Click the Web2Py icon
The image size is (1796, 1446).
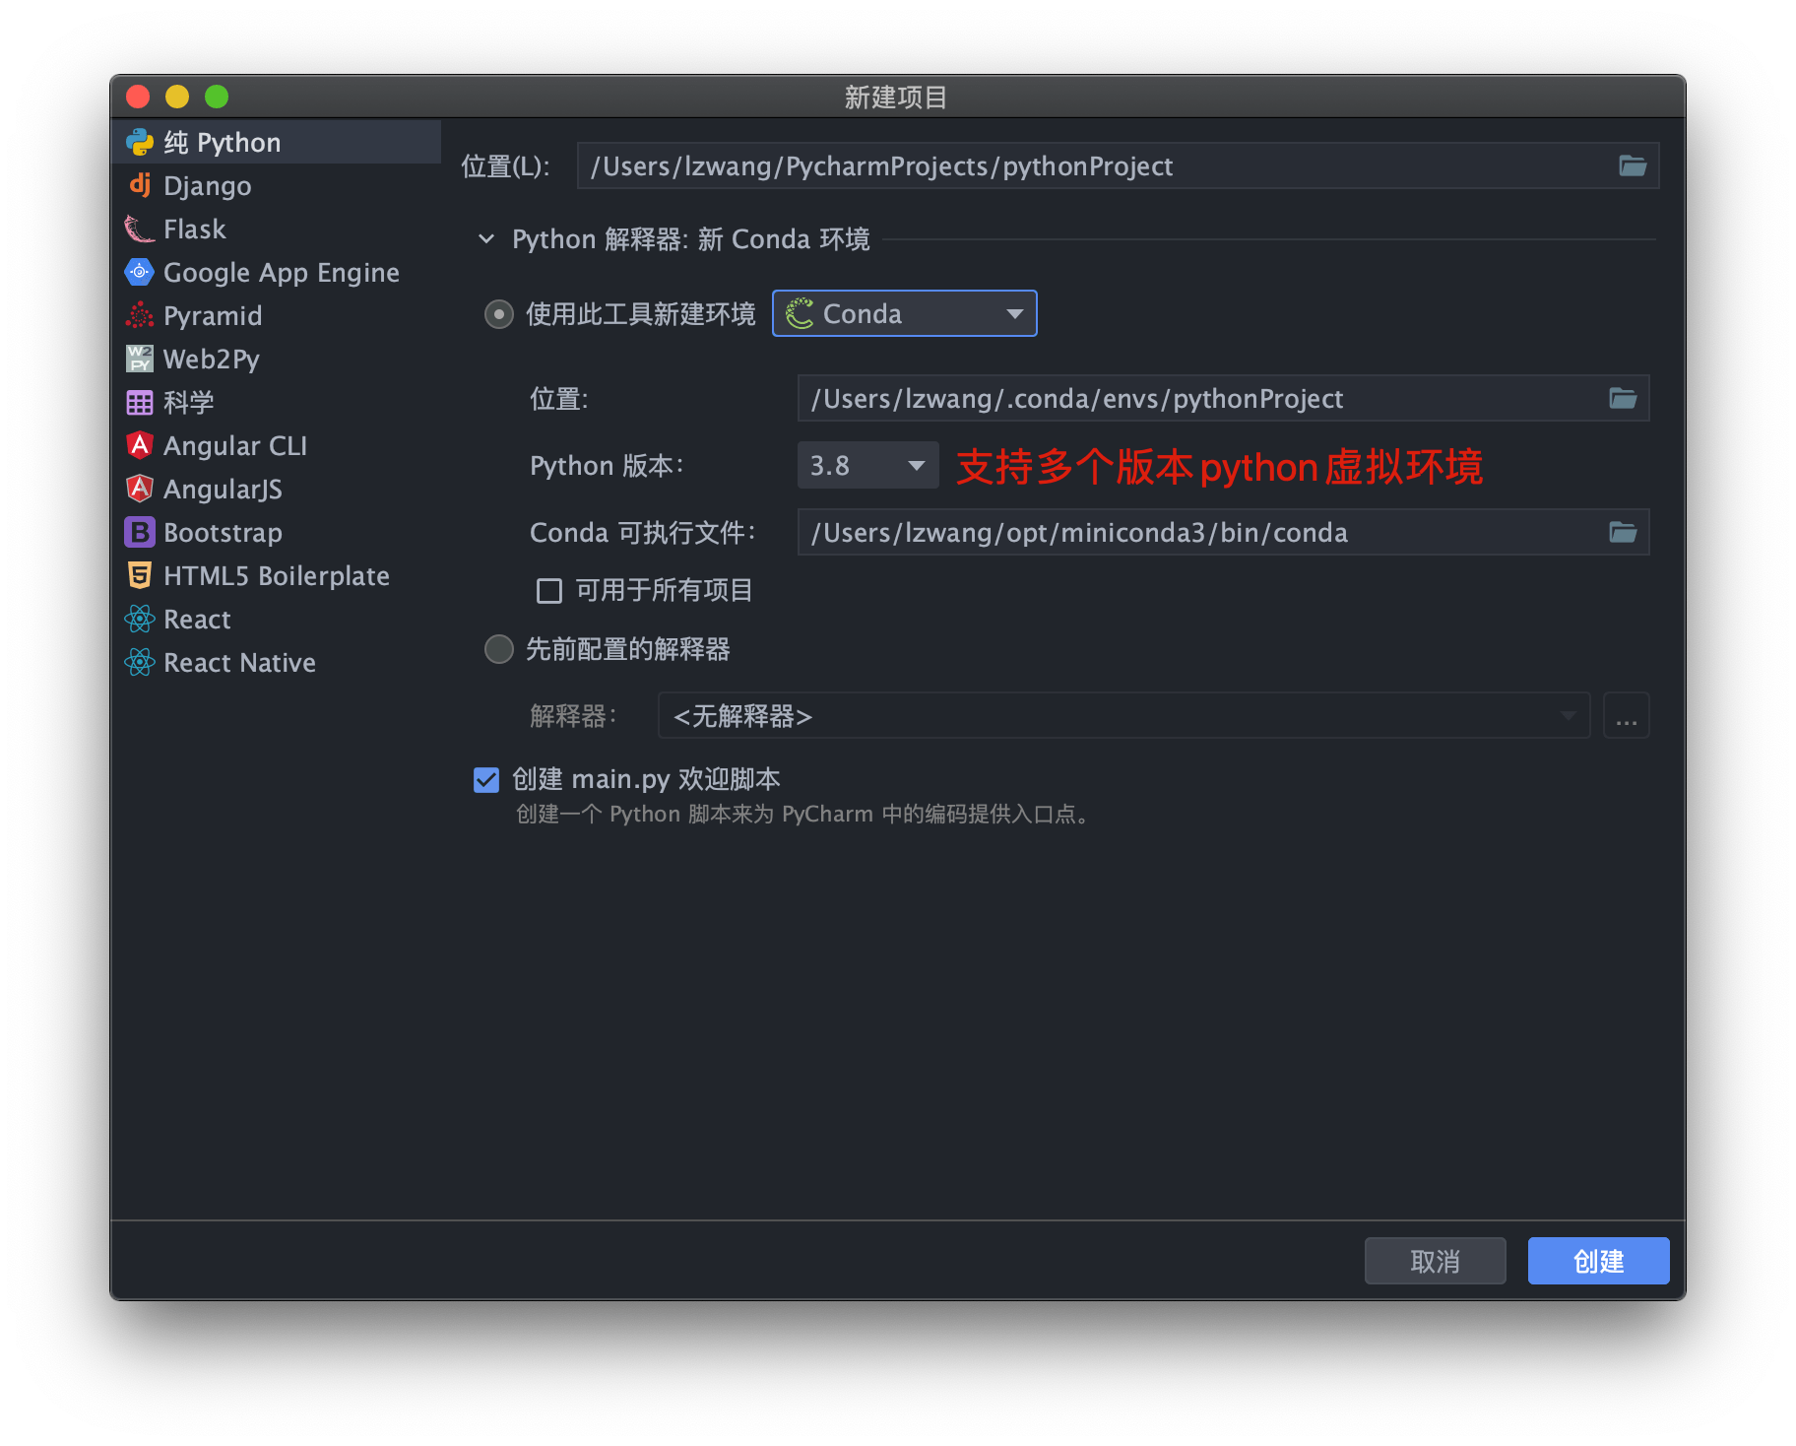pos(140,359)
